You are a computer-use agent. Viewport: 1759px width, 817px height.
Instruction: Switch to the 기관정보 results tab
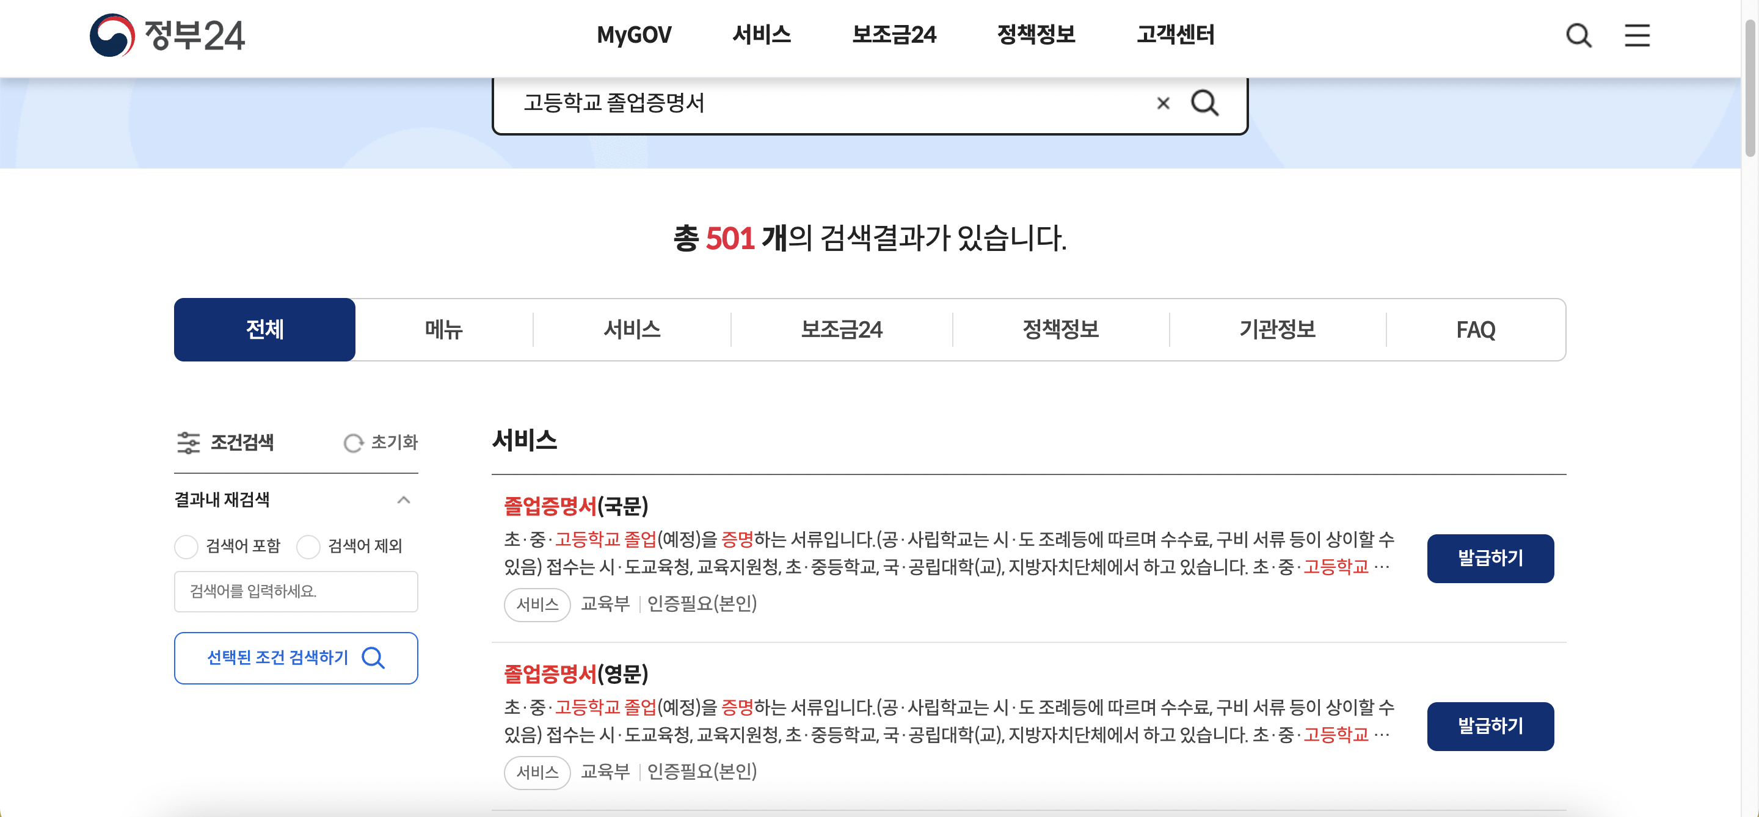(x=1277, y=330)
